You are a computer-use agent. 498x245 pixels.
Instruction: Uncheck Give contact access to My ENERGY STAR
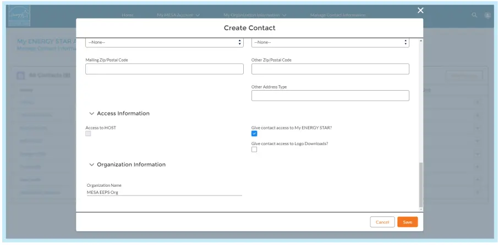coord(254,133)
